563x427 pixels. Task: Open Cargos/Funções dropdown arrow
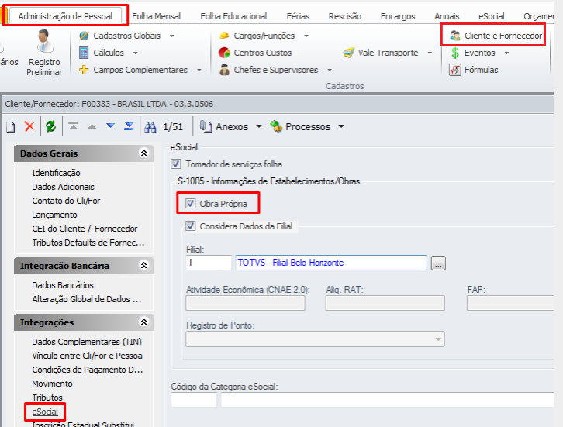(306, 36)
